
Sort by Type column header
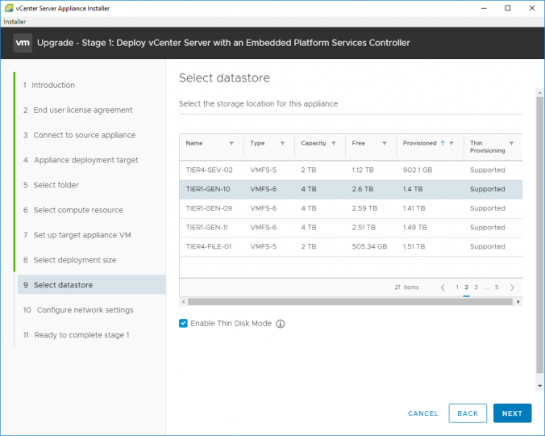(257, 144)
